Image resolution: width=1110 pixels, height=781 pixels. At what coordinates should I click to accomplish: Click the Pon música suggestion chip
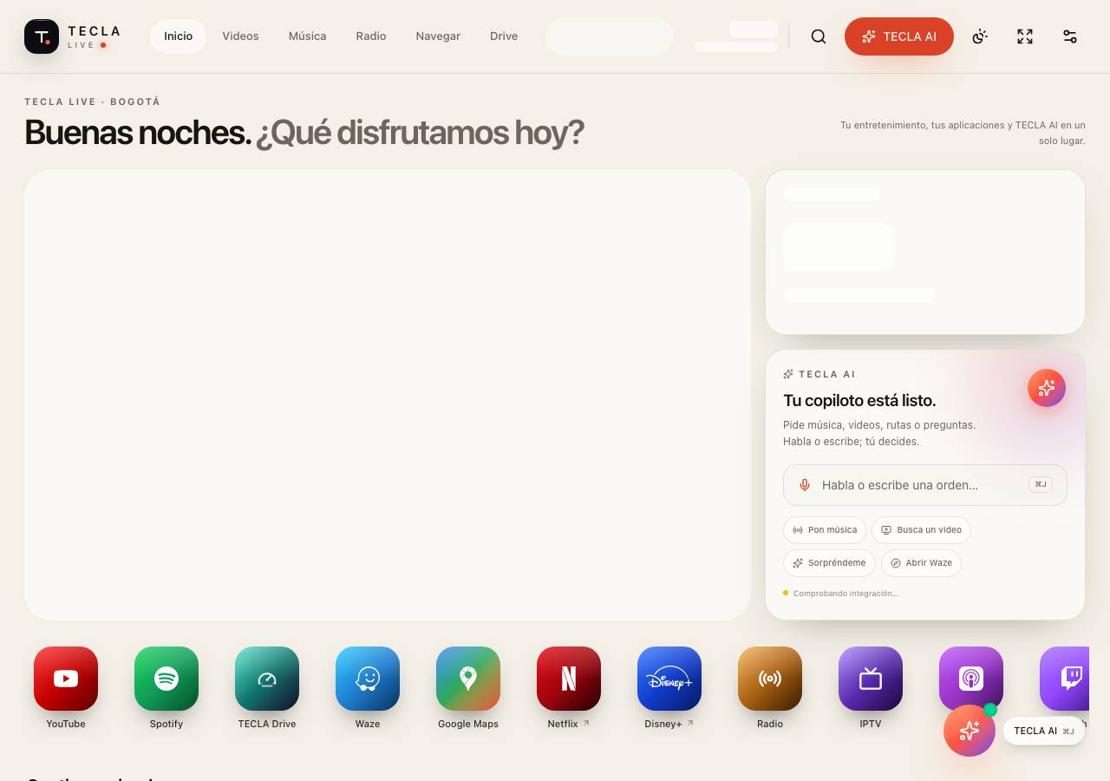(825, 530)
